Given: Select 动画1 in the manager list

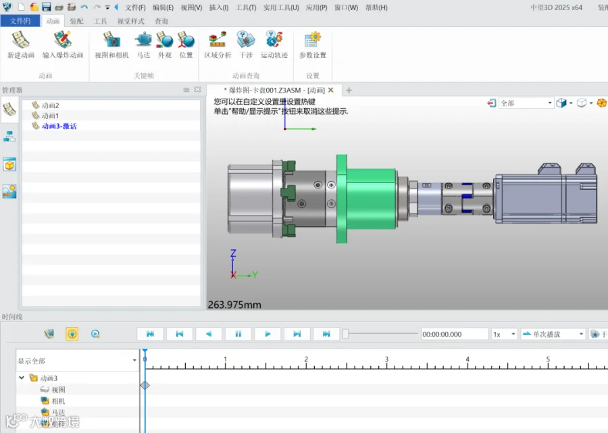Looking at the screenshot, I should pyautogui.click(x=51, y=116).
